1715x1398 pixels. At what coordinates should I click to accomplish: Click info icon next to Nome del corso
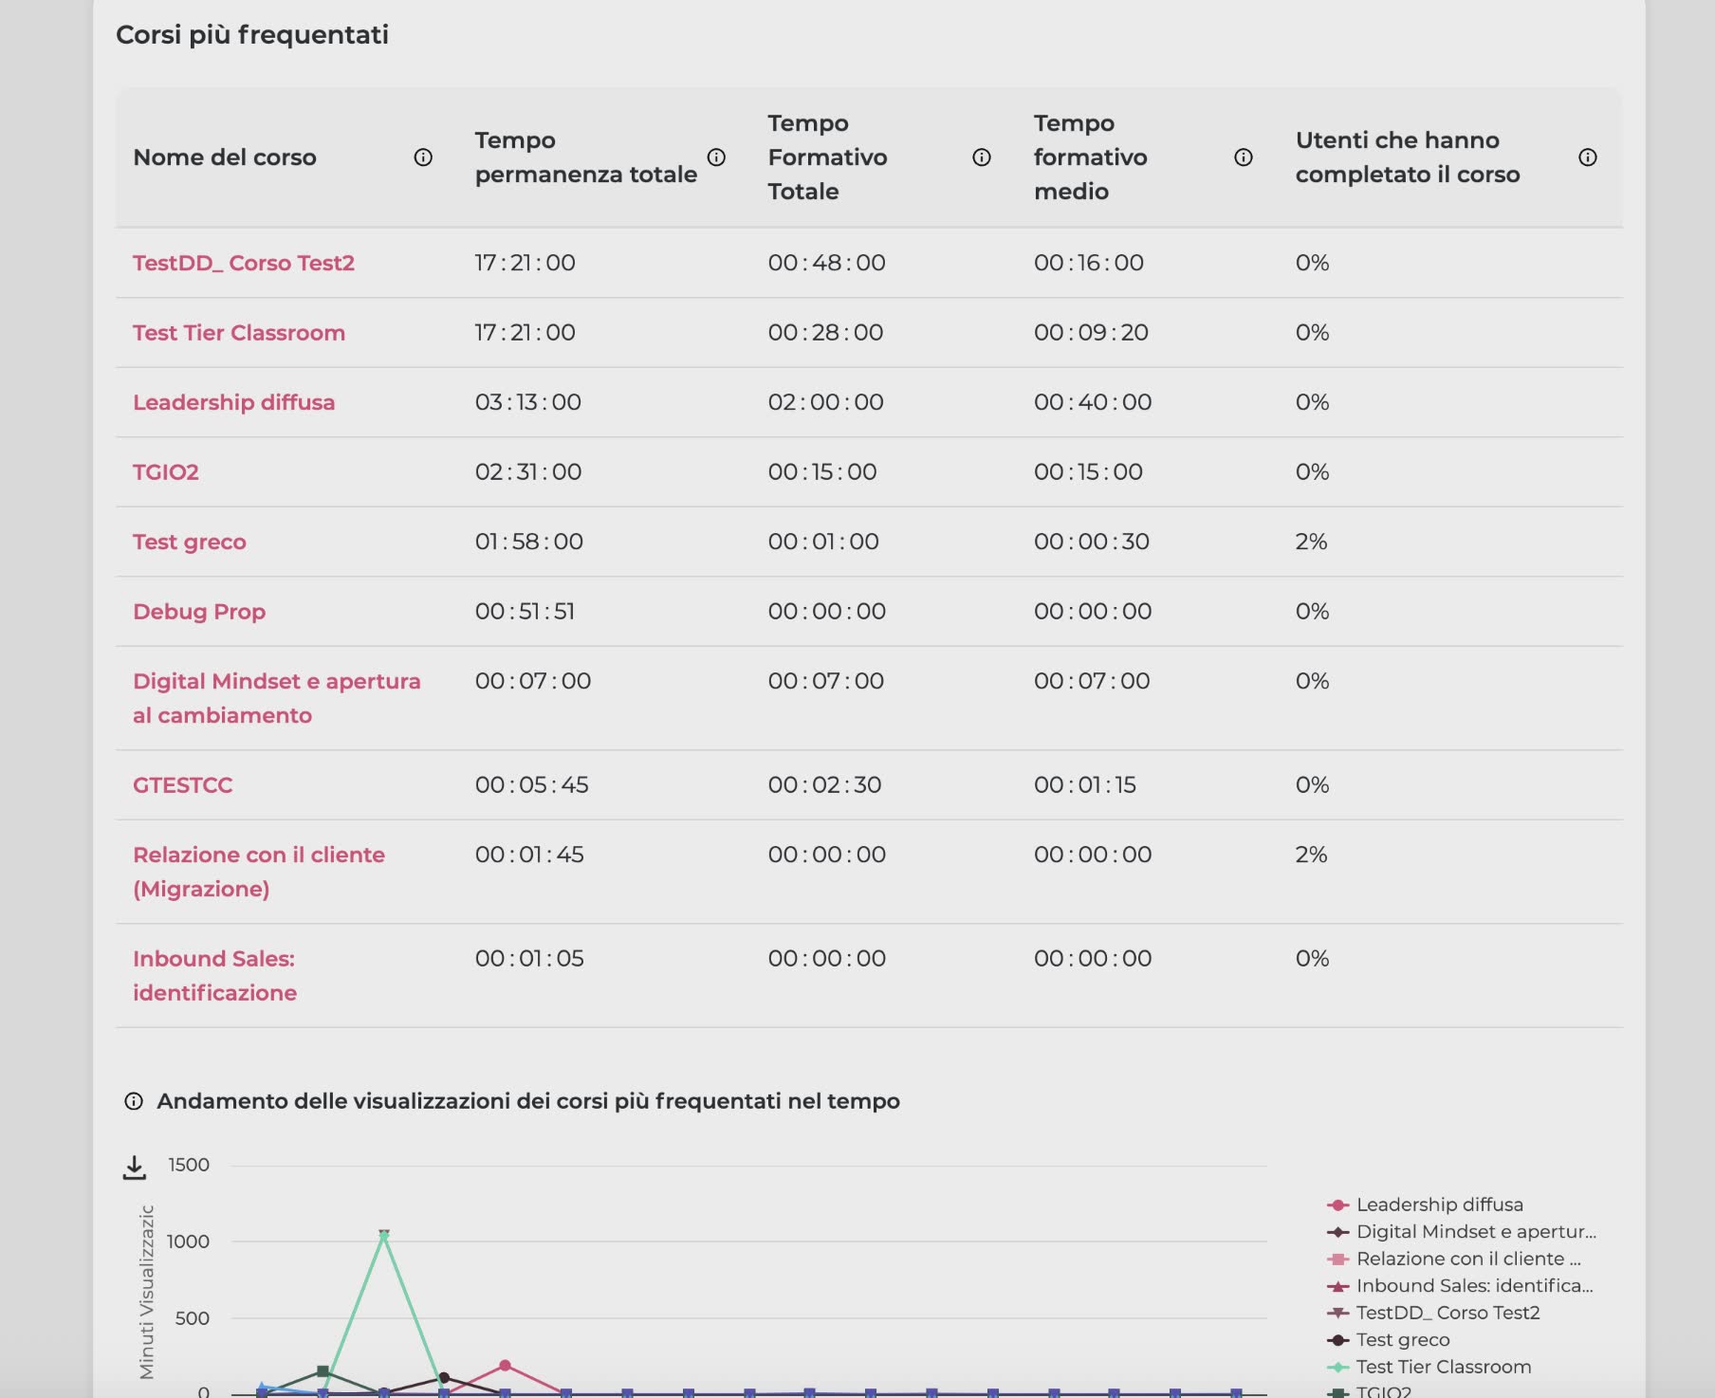click(x=423, y=157)
